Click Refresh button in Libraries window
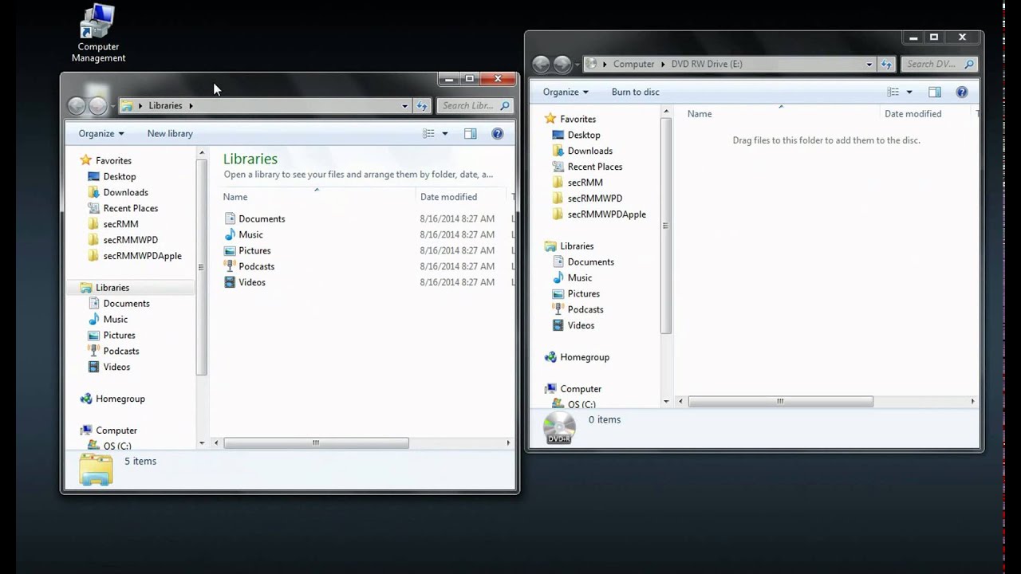The height and width of the screenshot is (574, 1021). [x=423, y=105]
